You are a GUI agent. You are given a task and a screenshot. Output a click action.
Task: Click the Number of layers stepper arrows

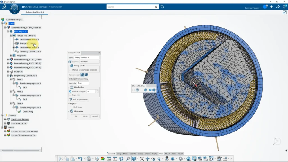(97, 91)
